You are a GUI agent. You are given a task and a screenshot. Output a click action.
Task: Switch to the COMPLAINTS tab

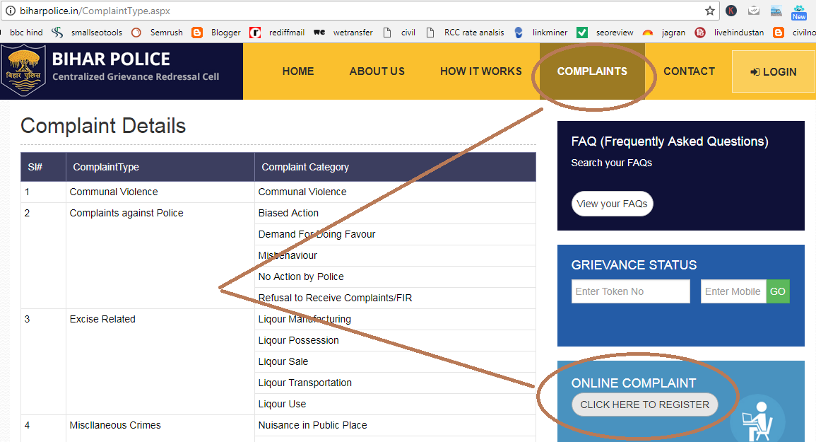[x=592, y=71]
